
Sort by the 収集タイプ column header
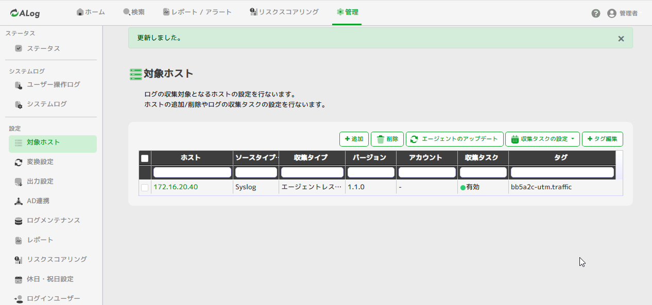(312, 158)
